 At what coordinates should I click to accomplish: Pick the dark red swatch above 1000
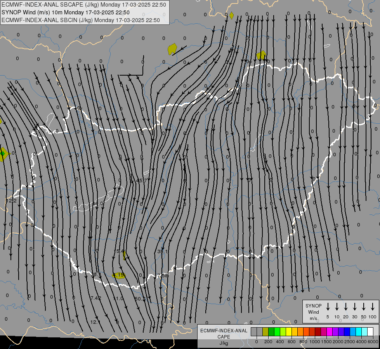click(318, 332)
